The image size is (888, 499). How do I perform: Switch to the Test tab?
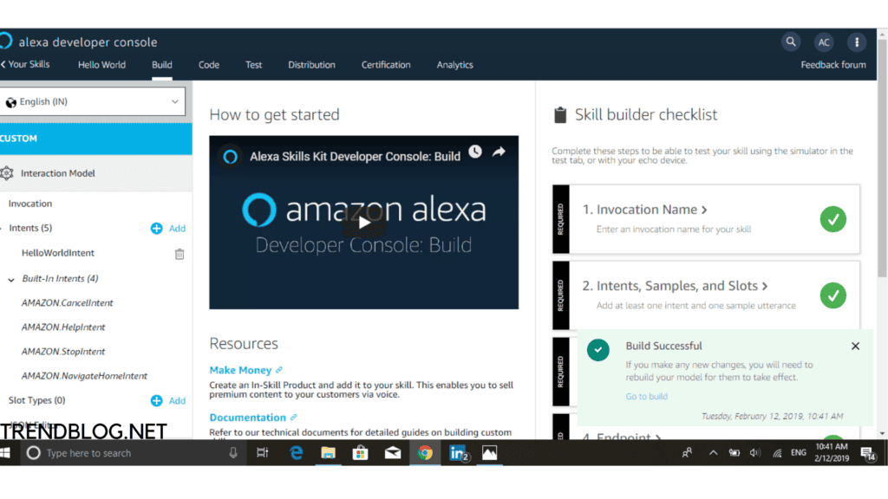(254, 65)
